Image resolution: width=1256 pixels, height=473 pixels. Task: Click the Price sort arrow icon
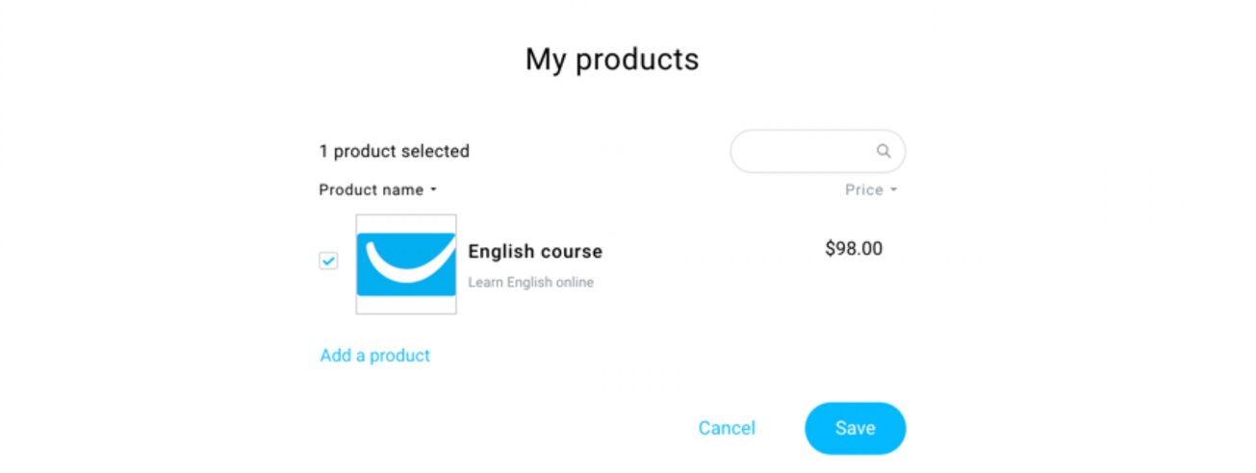(893, 190)
